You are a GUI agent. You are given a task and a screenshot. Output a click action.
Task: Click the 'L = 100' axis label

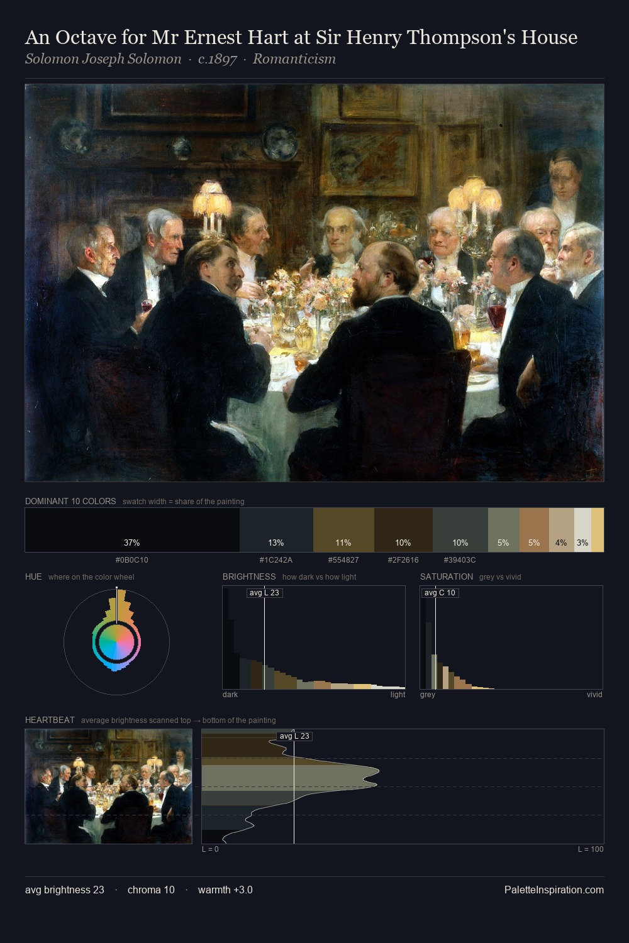[591, 849]
